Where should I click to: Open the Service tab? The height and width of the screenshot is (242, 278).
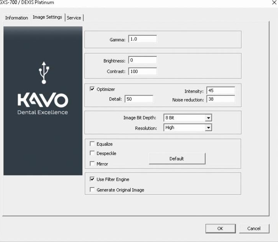point(74,18)
